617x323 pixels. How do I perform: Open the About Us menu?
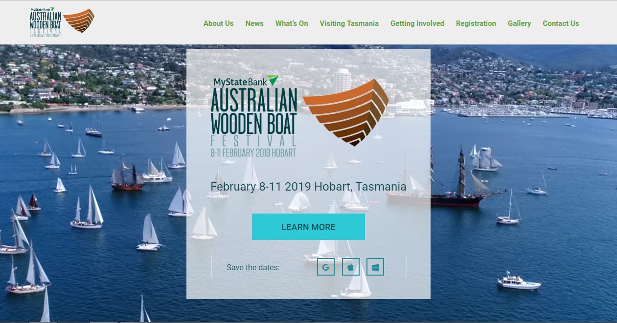point(218,23)
